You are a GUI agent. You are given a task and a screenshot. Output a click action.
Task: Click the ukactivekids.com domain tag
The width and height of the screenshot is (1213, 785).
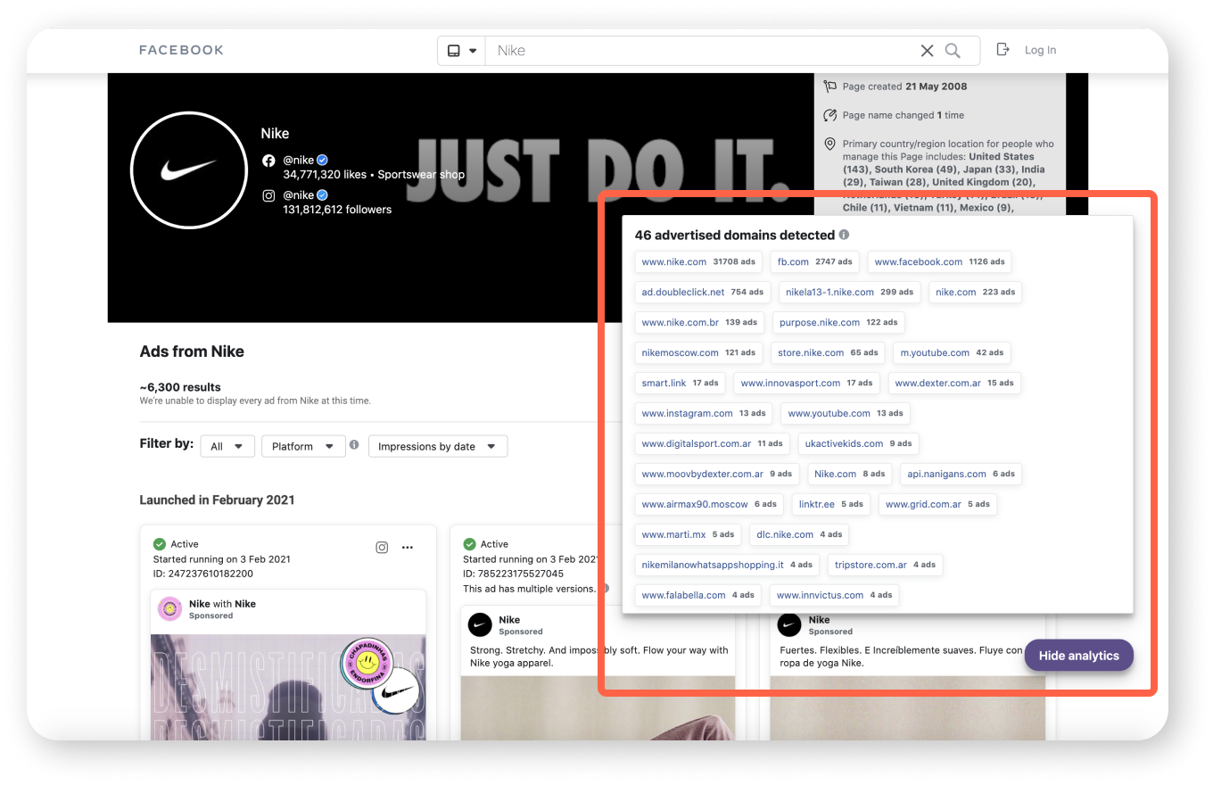(858, 444)
